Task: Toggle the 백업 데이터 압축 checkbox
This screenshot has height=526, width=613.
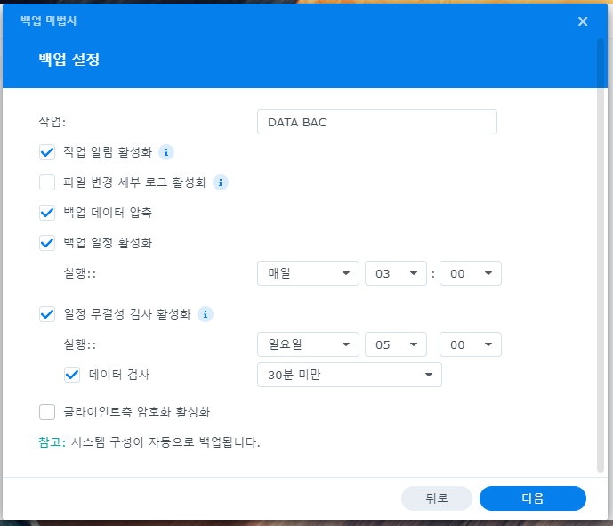Action: (x=47, y=213)
